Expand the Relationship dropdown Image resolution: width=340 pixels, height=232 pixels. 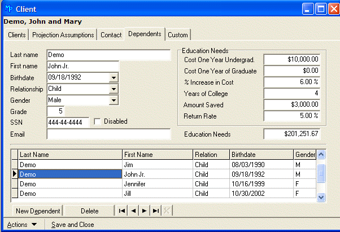114,89
